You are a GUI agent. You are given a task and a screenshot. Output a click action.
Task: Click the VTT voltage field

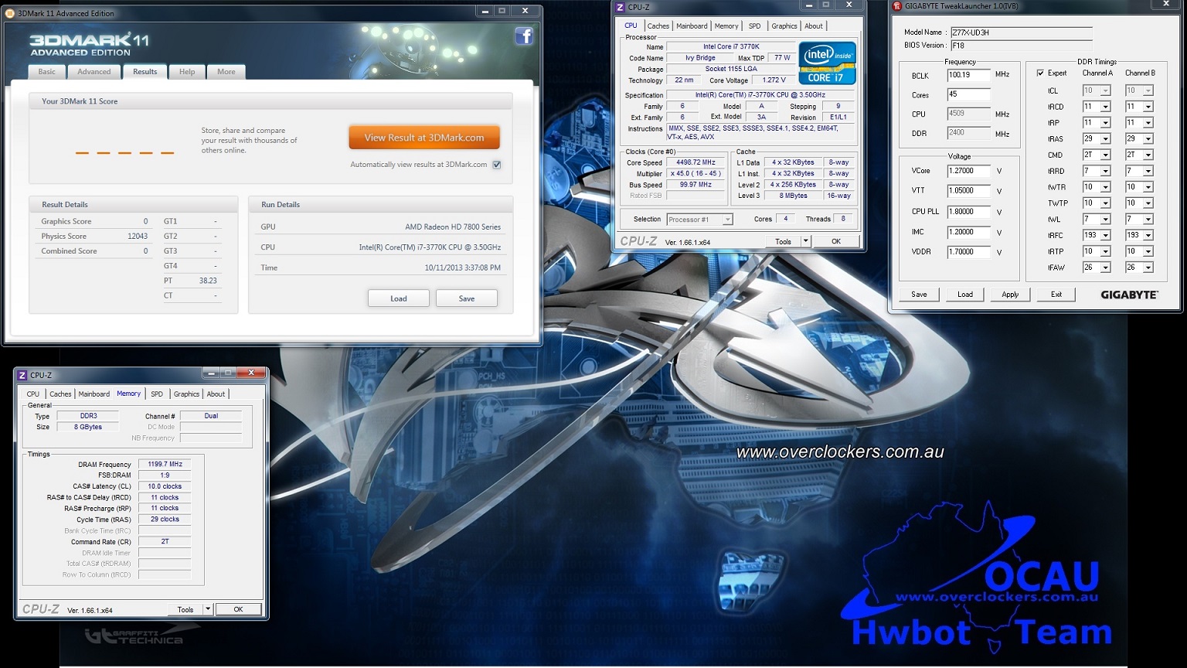pyautogui.click(x=968, y=191)
